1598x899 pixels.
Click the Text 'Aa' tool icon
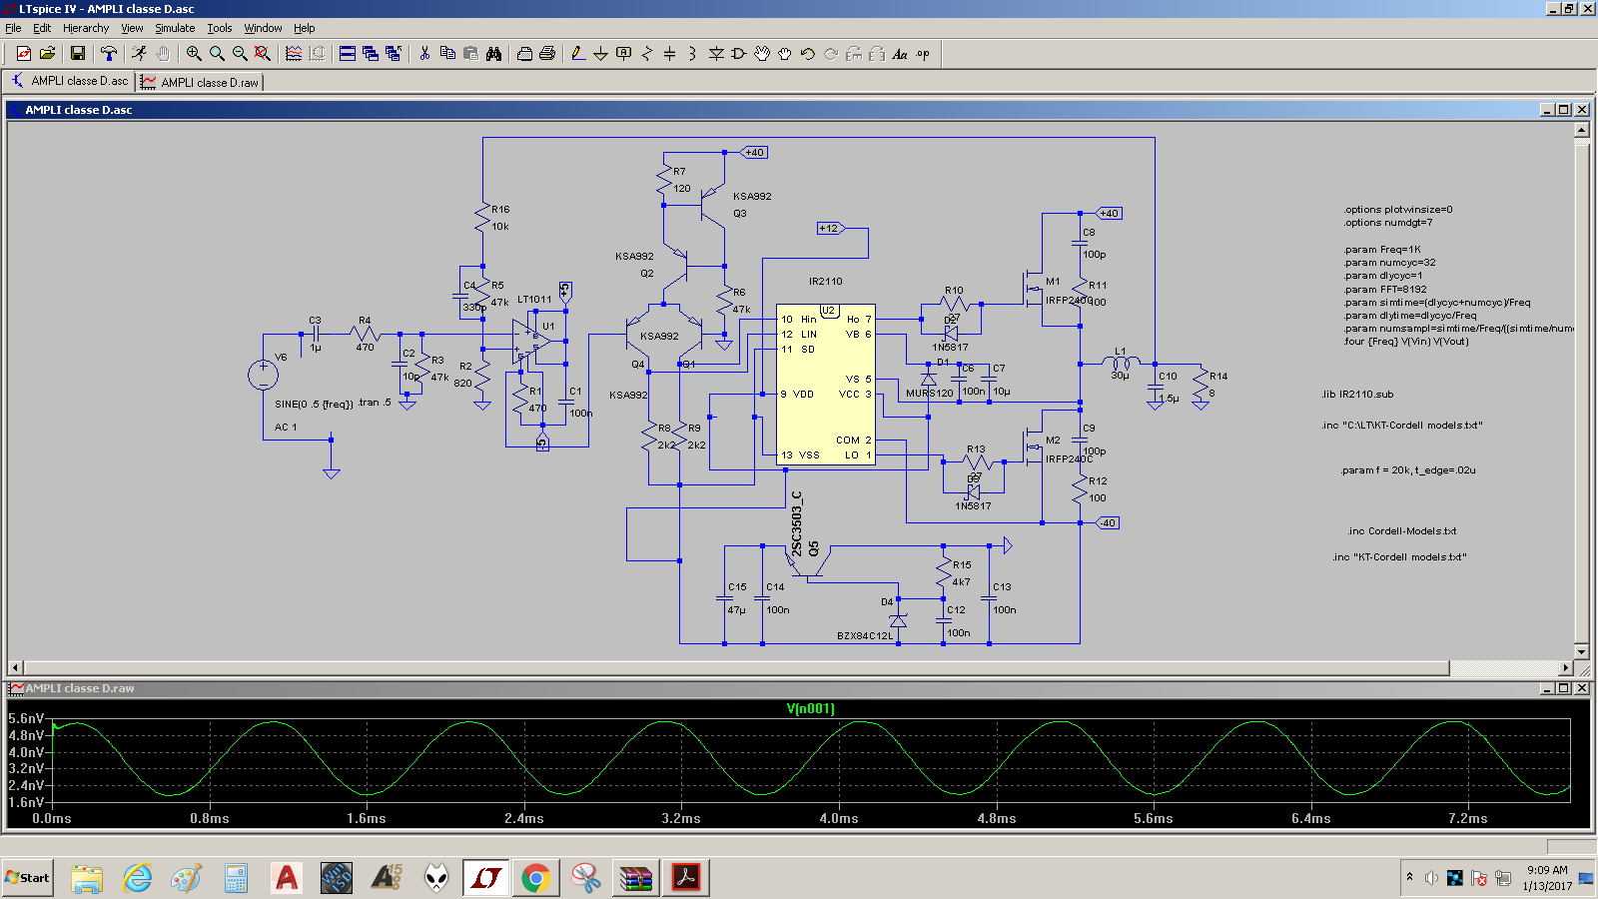[x=900, y=54]
